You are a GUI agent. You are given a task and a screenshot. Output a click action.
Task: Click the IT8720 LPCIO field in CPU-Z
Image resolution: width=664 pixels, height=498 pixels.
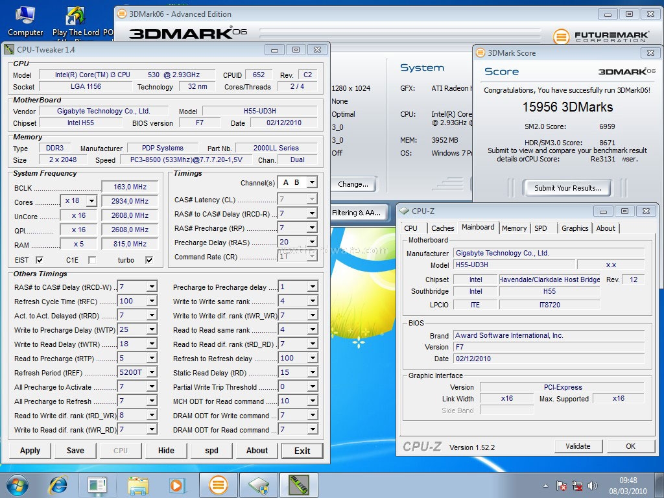tap(550, 305)
